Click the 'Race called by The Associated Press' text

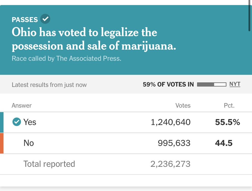pos(67,58)
